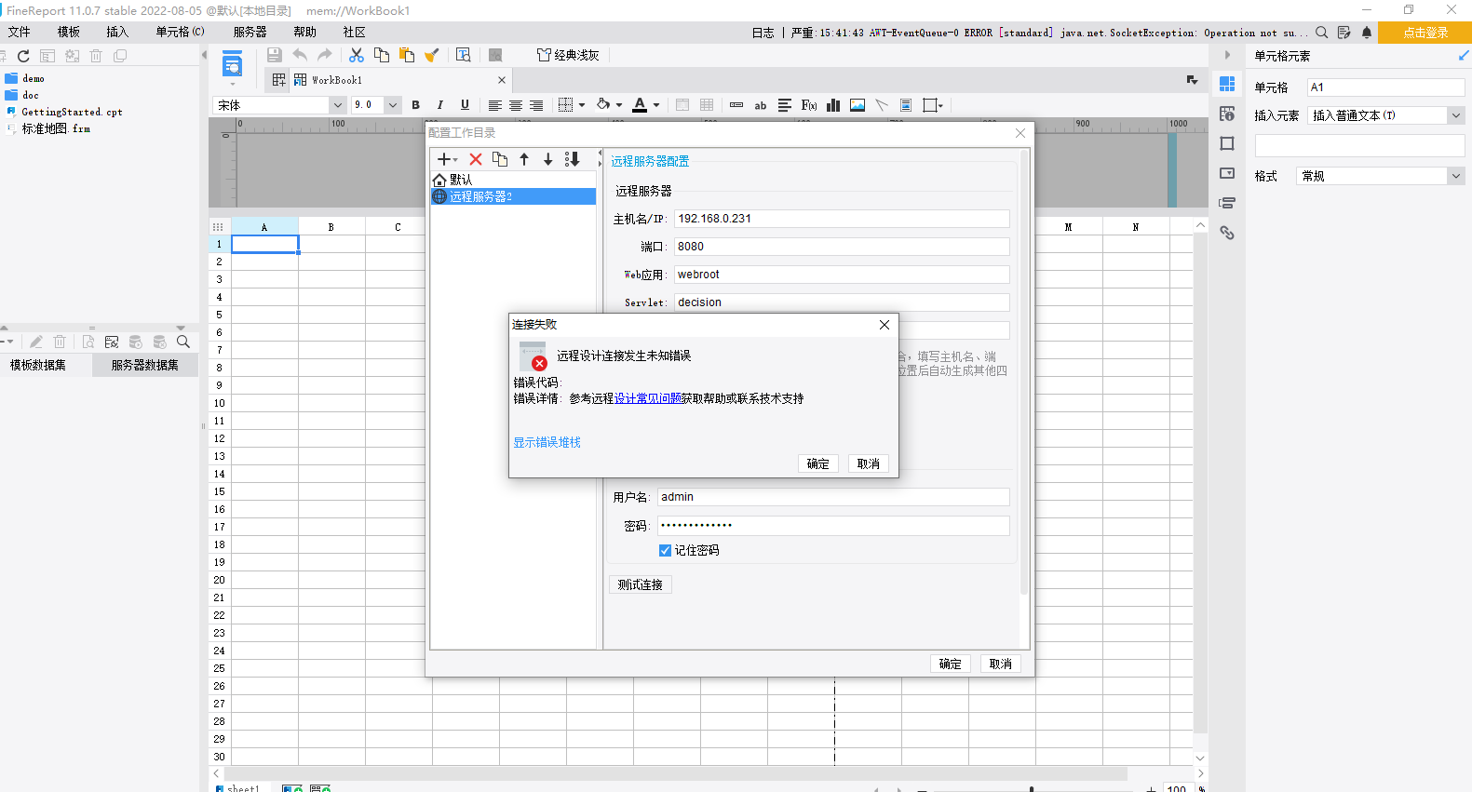
Task: Click the paste clipboard icon
Action: click(407, 56)
